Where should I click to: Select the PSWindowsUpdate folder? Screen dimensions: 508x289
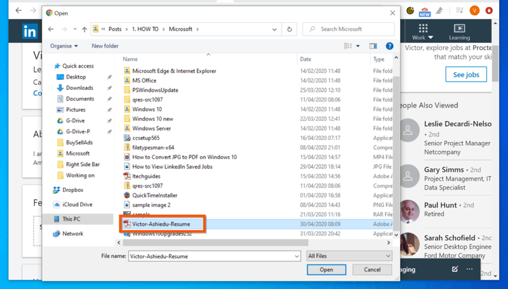coord(155,90)
